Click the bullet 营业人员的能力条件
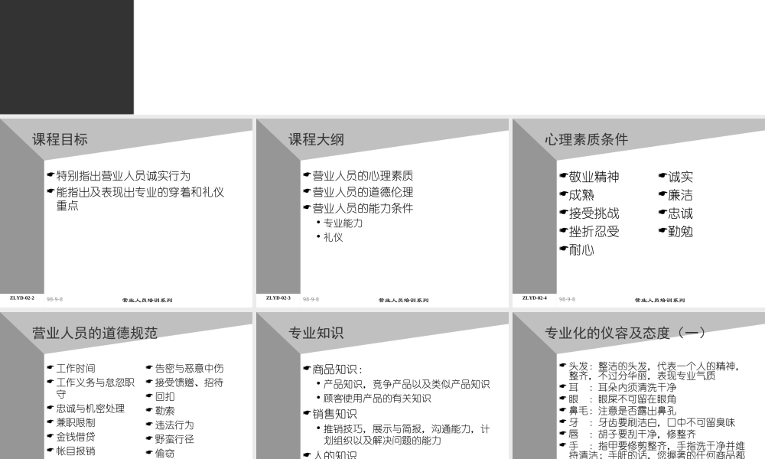The width and height of the screenshot is (765, 459). [x=363, y=208]
